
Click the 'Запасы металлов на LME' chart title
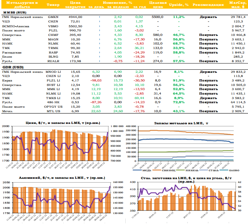[x=181, y=123]
